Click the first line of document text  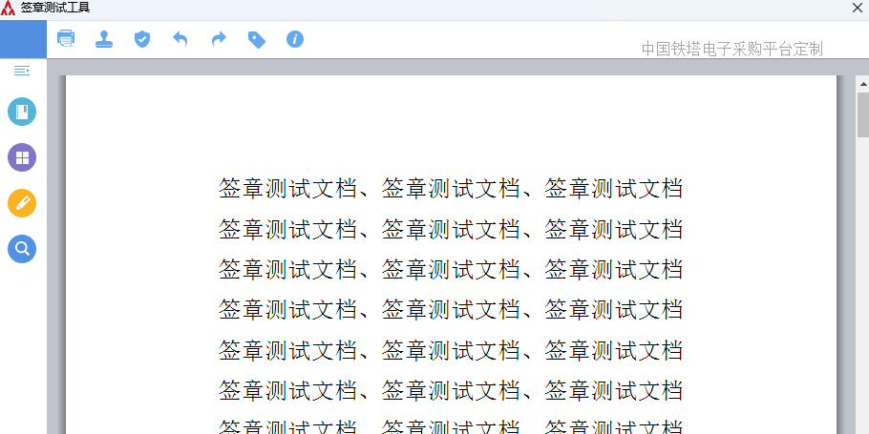tap(451, 189)
